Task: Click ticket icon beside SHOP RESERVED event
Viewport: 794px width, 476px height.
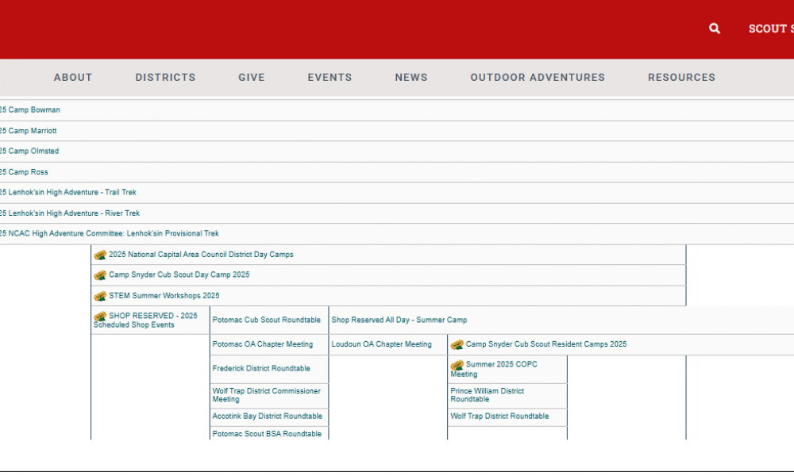Action: pos(100,317)
